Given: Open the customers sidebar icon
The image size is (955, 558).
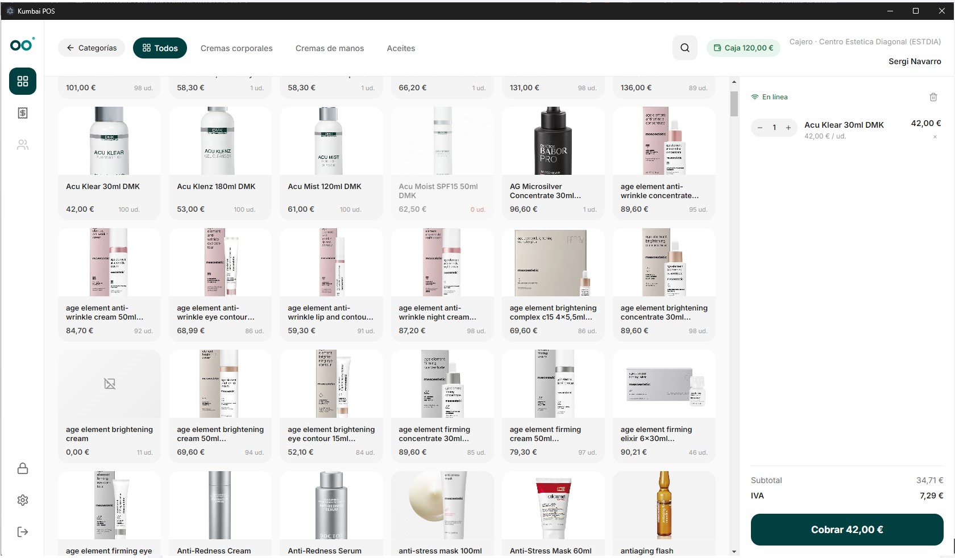Looking at the screenshot, I should click(23, 145).
